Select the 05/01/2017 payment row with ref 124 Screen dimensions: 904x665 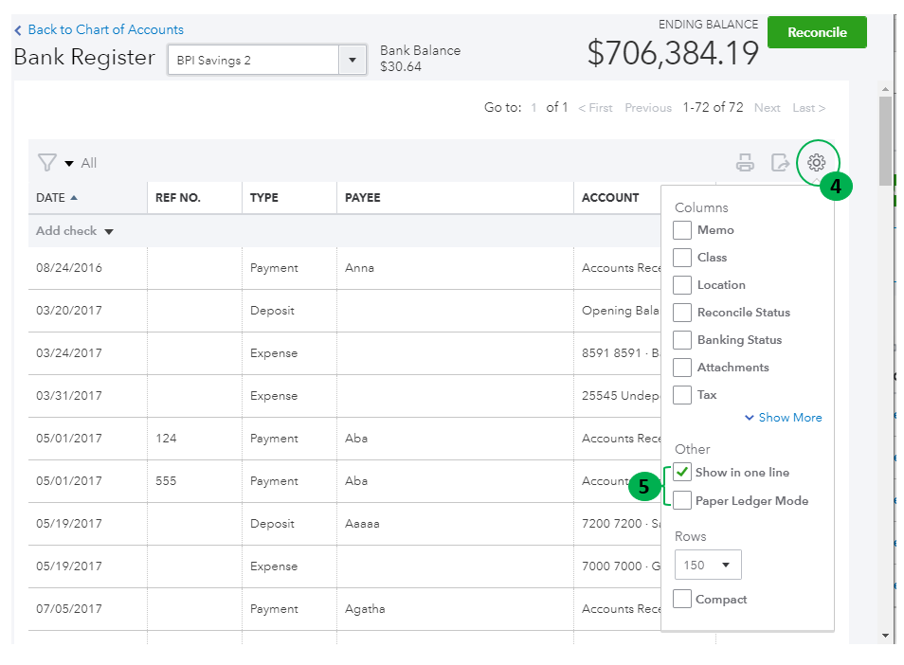284,439
